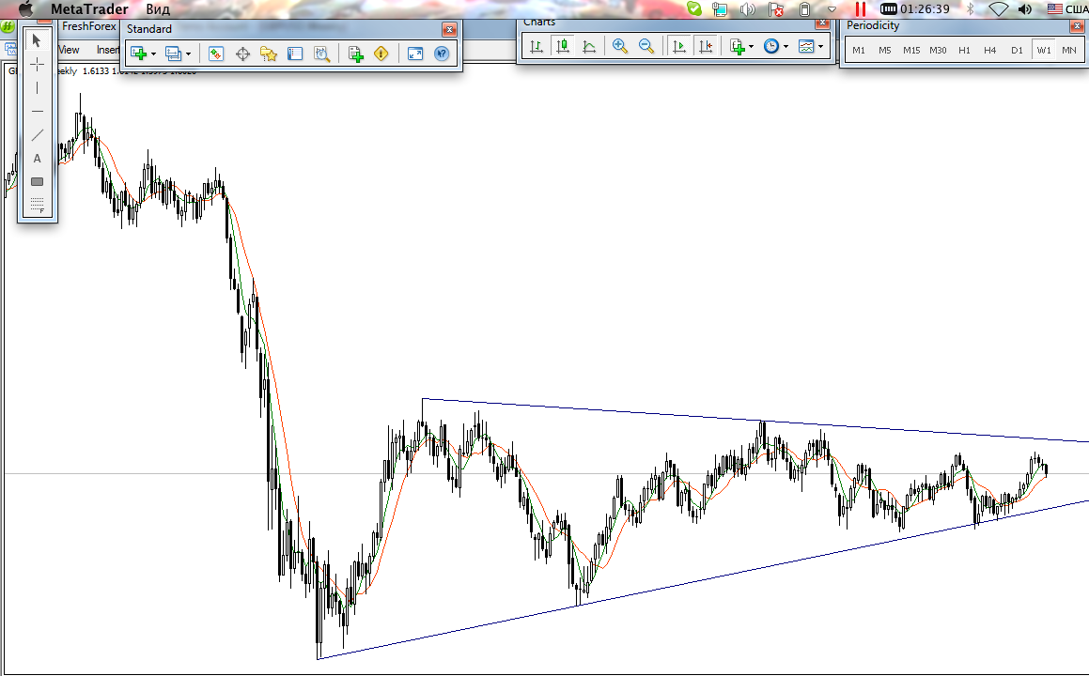Select the text label tool
The image size is (1089, 676).
tap(37, 159)
